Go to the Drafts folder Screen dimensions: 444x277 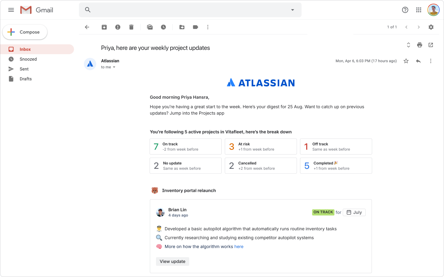25,79
